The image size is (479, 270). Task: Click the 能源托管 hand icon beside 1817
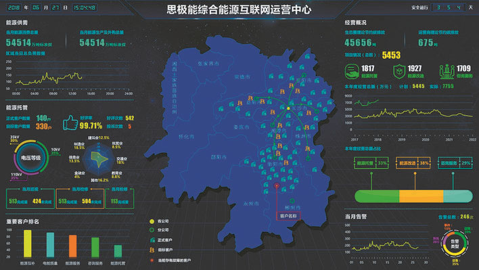coord(352,72)
